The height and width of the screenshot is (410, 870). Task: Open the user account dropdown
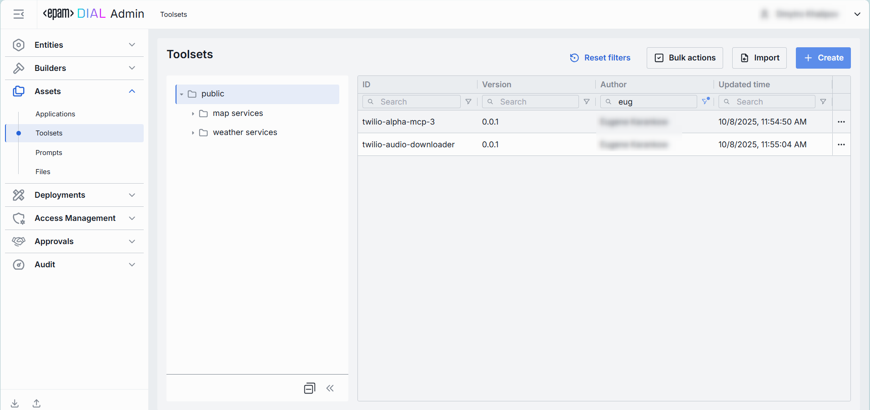[857, 14]
